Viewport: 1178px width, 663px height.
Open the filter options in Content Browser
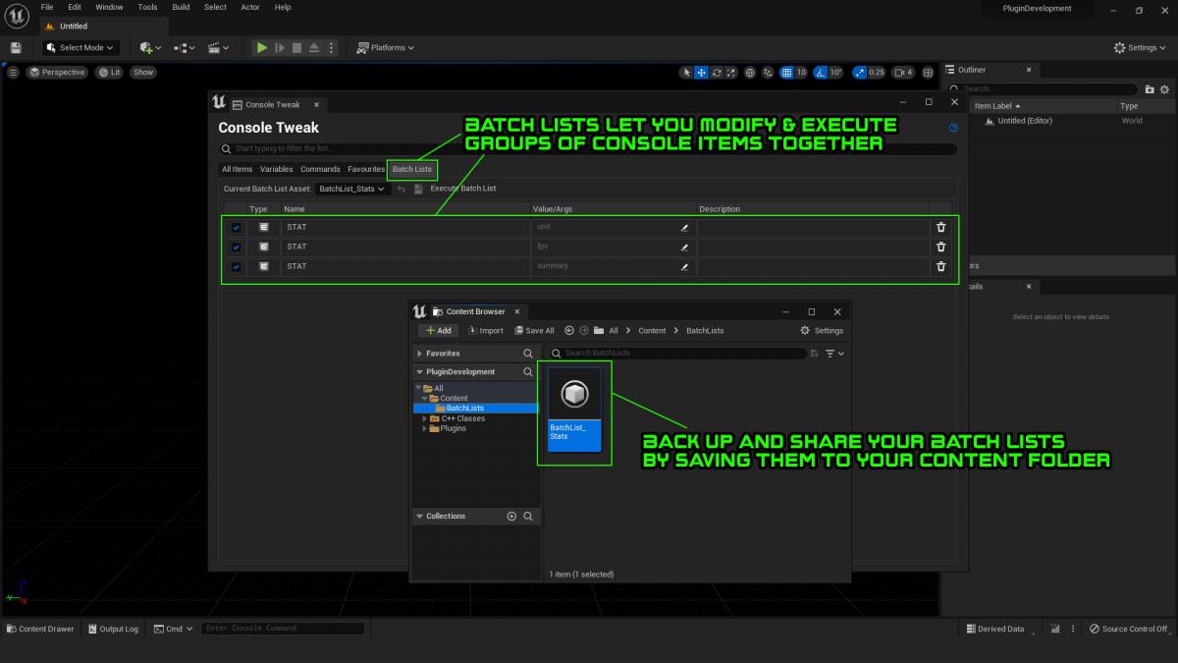point(834,354)
